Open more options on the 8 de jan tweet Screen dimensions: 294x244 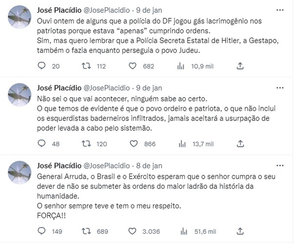[280, 166]
